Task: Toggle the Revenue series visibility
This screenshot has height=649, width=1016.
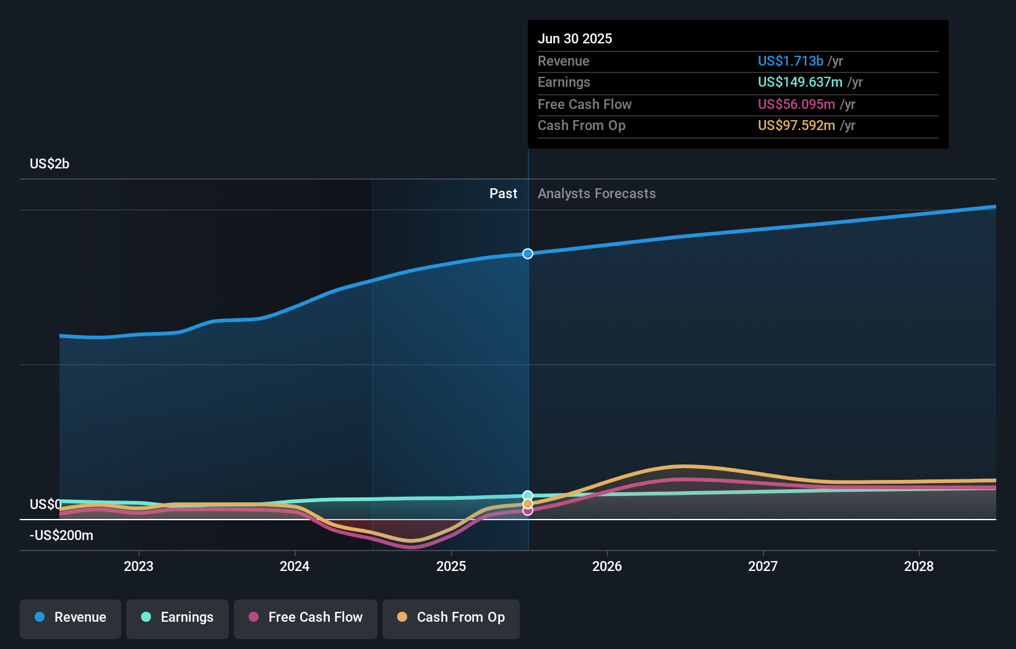Action: click(70, 618)
